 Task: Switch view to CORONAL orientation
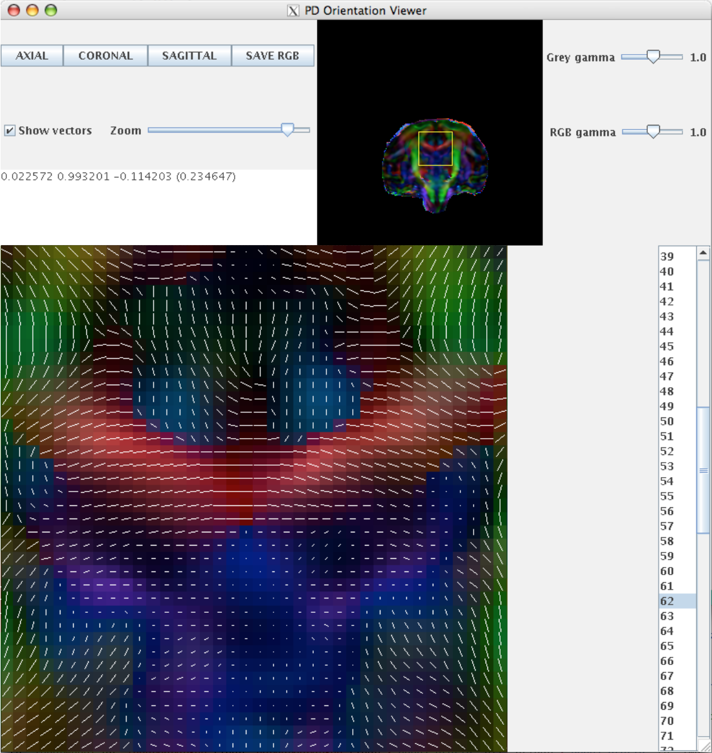pos(104,55)
